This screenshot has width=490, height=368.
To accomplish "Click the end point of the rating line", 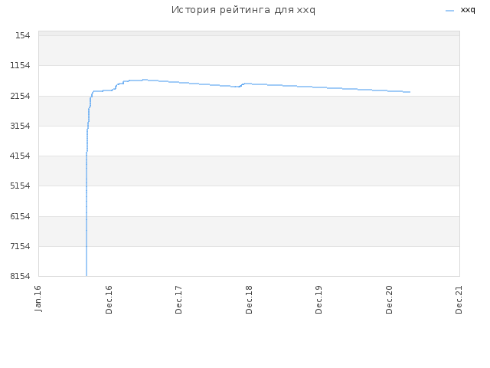I will [x=410, y=92].
